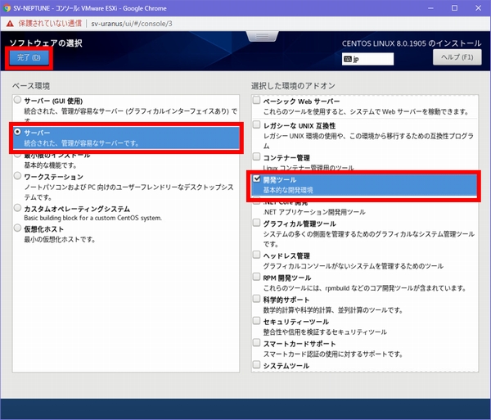This screenshot has height=420, width=491.
Task: Check the ベーシック Web サーバー add-on
Action: (x=256, y=100)
